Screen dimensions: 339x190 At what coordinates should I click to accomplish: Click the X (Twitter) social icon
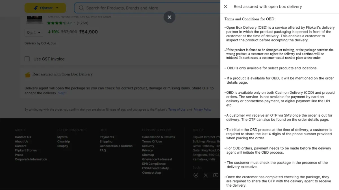(x=206, y=175)
